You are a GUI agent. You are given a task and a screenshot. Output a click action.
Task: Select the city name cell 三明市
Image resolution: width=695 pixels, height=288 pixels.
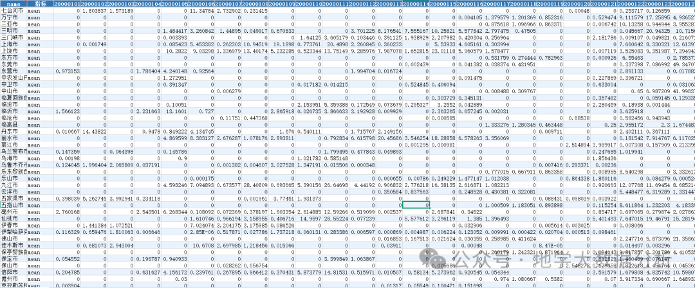[x=14, y=30]
